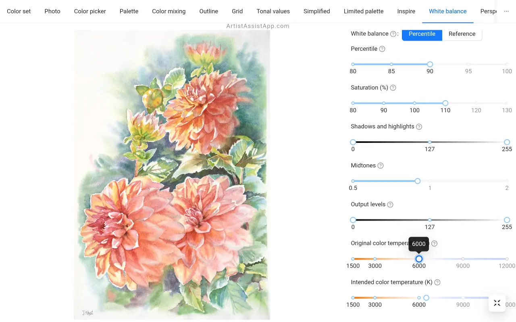The image size is (516, 322).
Task: Set Percentile slider to 95 mark
Action: coord(468,64)
